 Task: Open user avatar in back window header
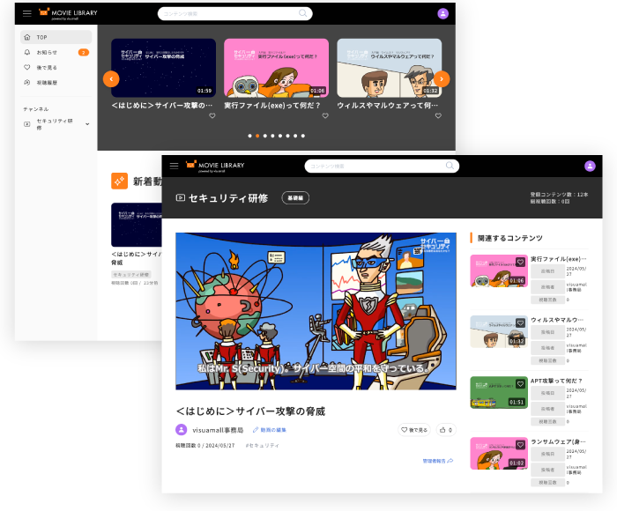tap(442, 14)
